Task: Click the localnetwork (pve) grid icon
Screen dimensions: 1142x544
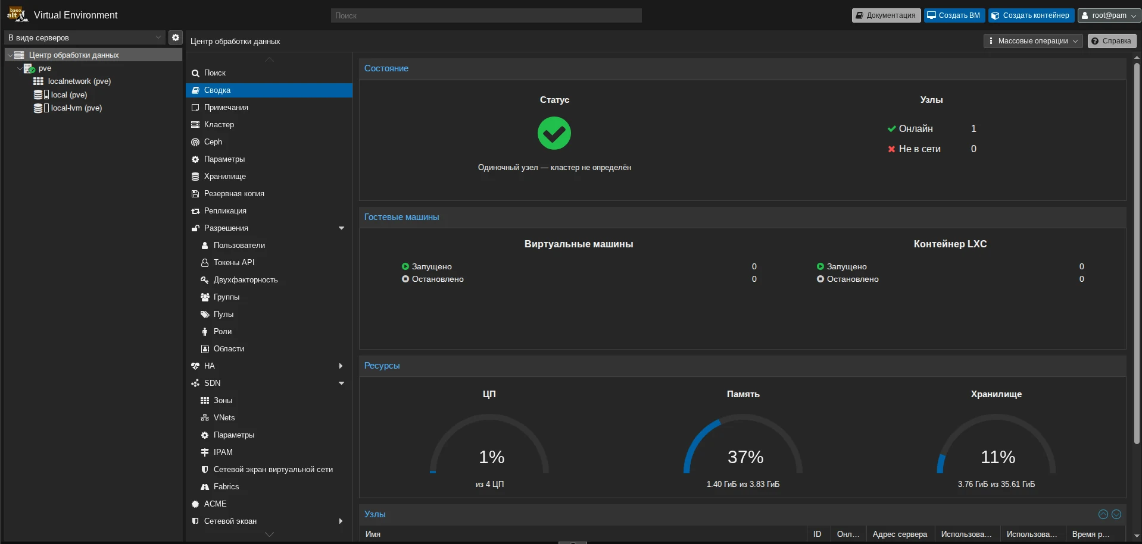Action: click(38, 81)
